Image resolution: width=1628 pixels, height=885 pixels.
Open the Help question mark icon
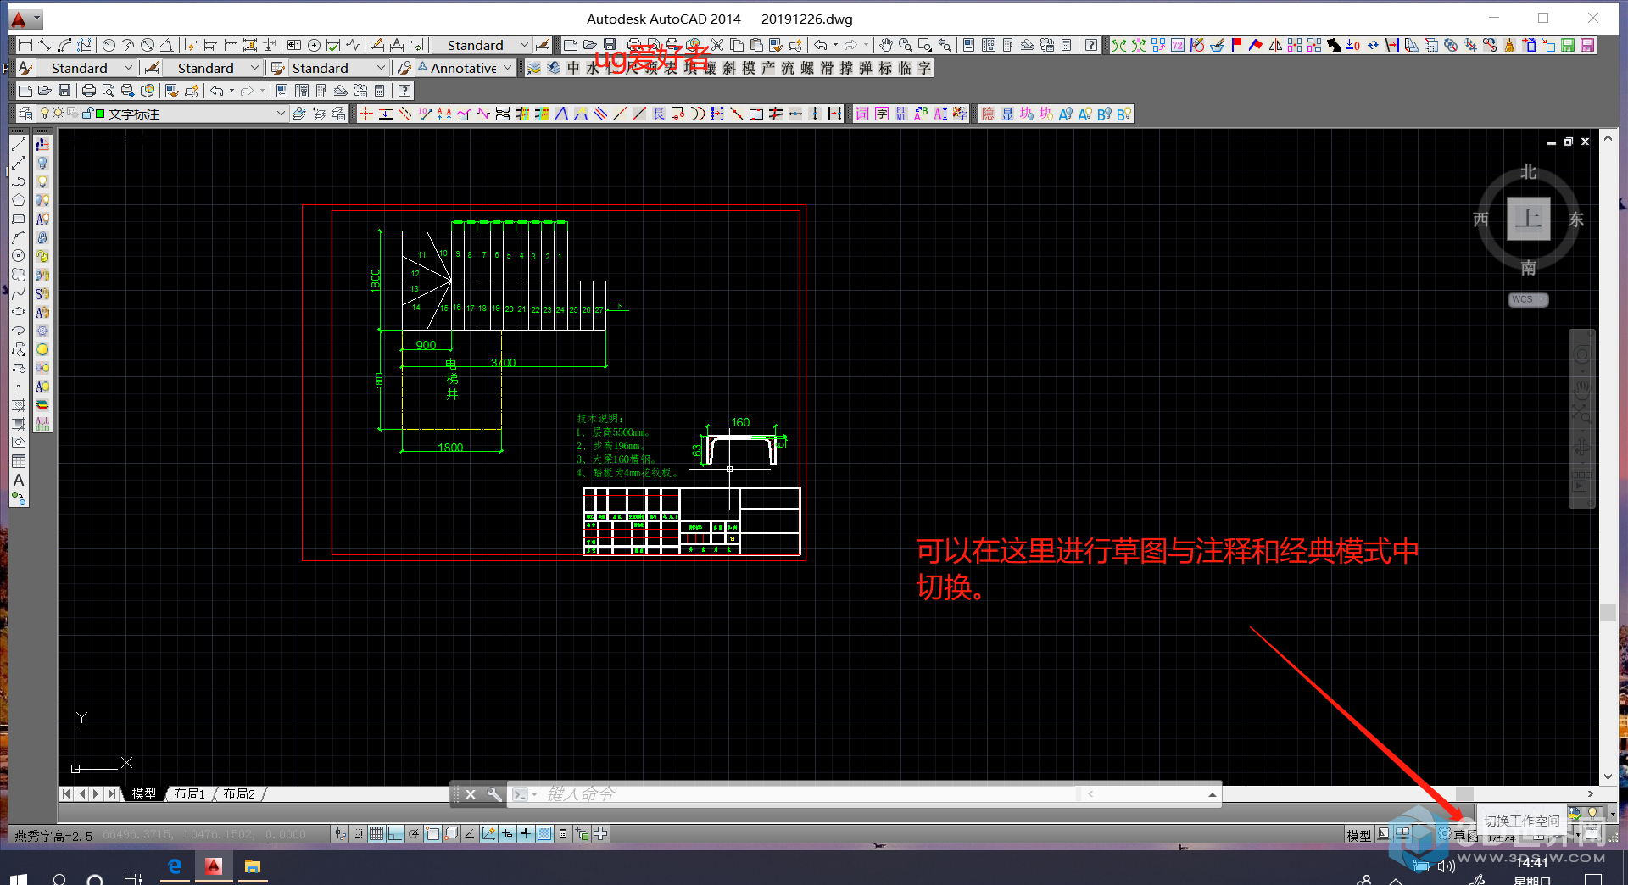click(1091, 45)
